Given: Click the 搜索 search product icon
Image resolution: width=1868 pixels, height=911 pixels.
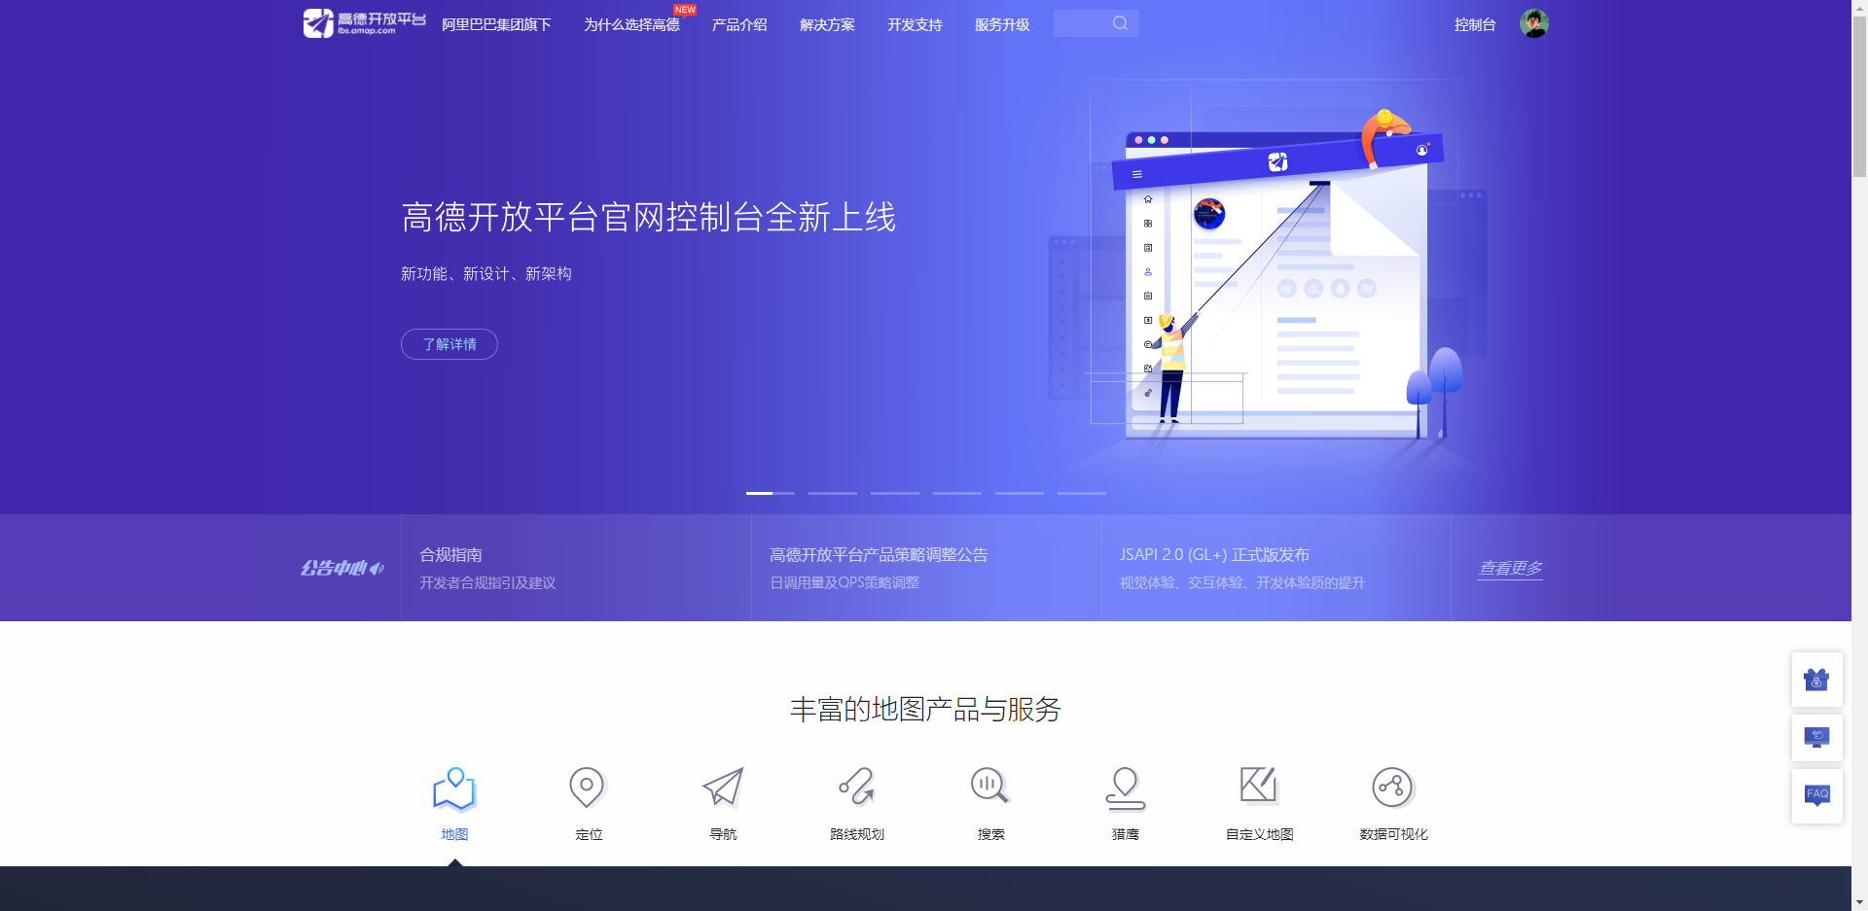Looking at the screenshot, I should coord(989,788).
